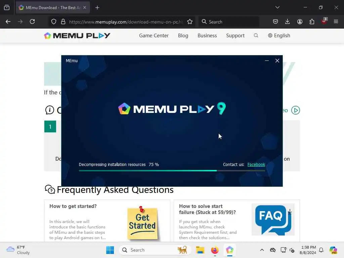Viewport: 344px width, 258px height.
Task: Open How to solve start failure article
Action: tap(207, 209)
